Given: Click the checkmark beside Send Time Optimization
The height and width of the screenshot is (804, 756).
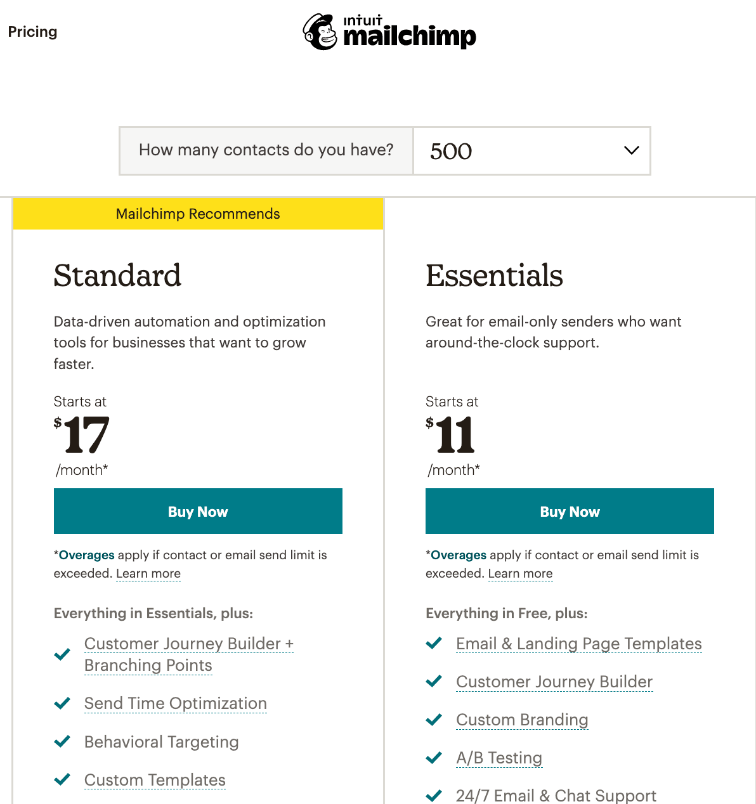Looking at the screenshot, I should tap(62, 703).
